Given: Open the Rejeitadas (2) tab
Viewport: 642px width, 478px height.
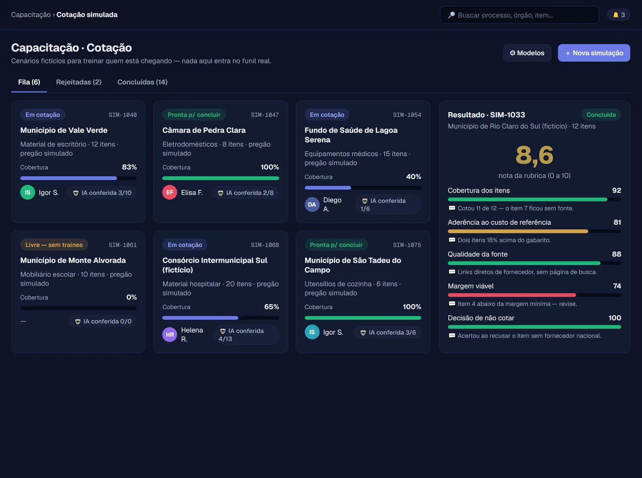Looking at the screenshot, I should 79,82.
